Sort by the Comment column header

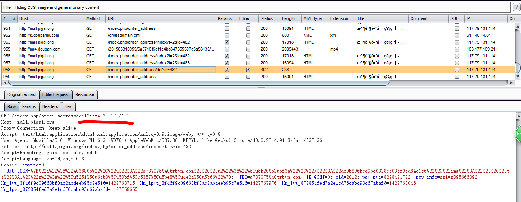429,18
